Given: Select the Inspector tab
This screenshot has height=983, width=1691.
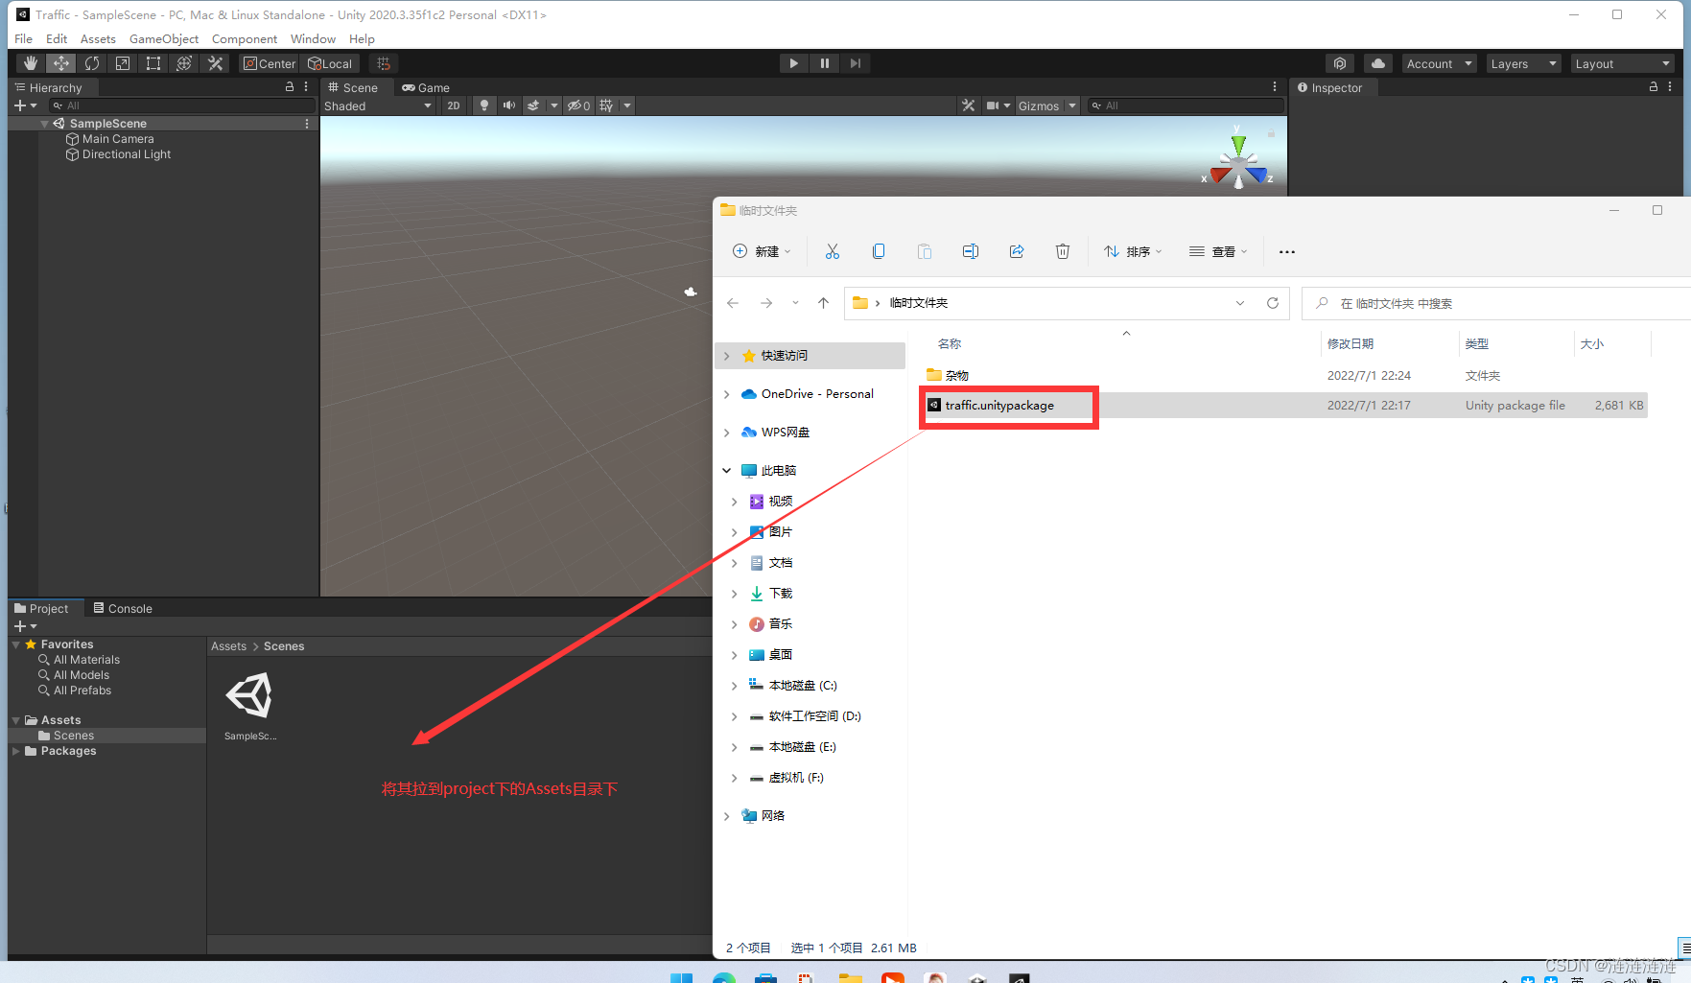Looking at the screenshot, I should click(1330, 87).
